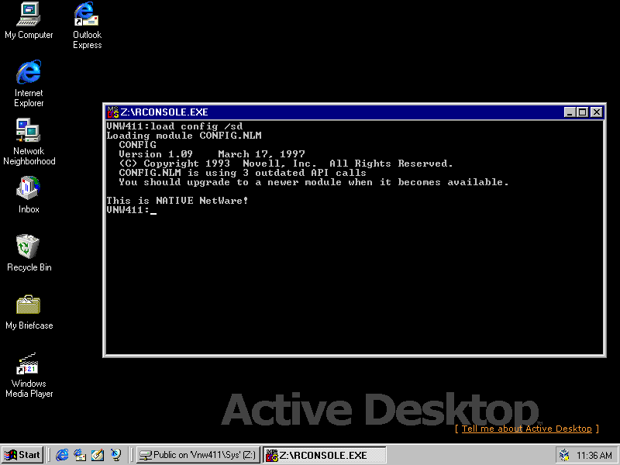
Task: Click the last VNW411: prompt with cursor
Action: point(132,210)
